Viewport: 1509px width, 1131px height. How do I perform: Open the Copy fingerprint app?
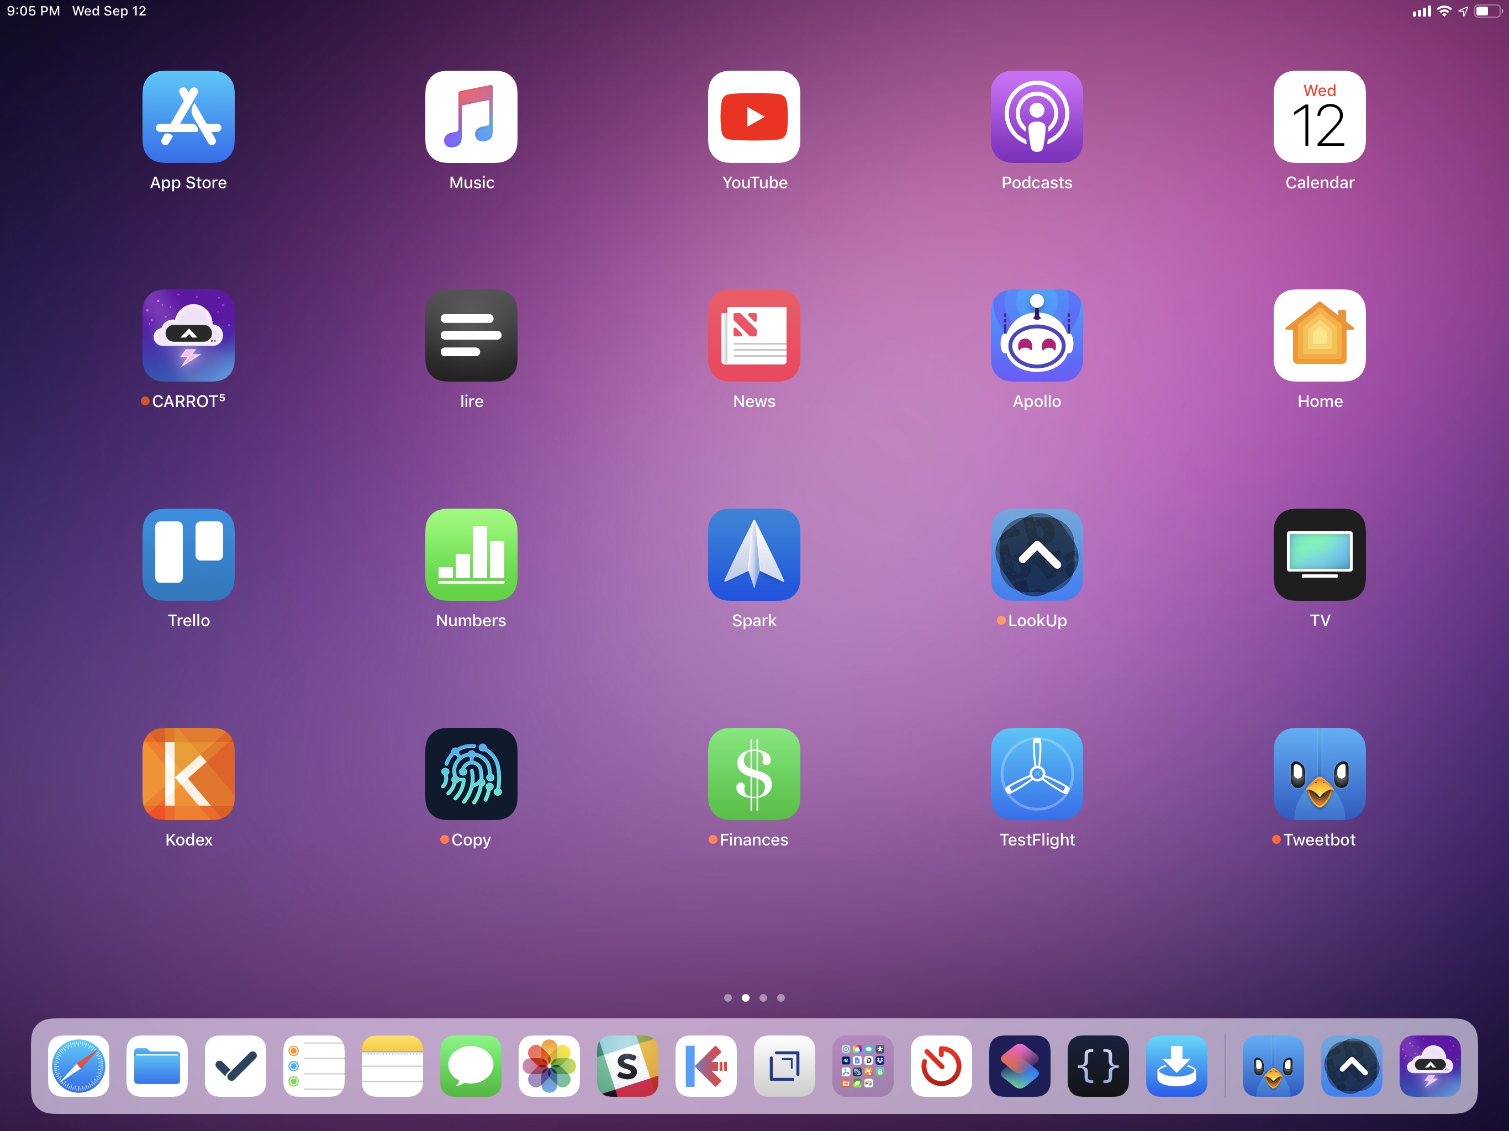(471, 774)
